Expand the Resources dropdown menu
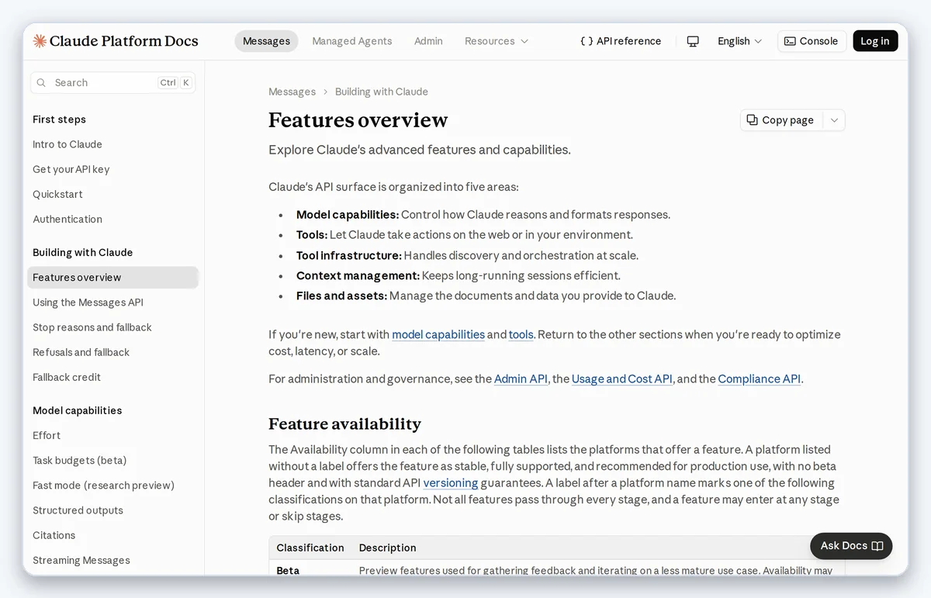 [497, 41]
